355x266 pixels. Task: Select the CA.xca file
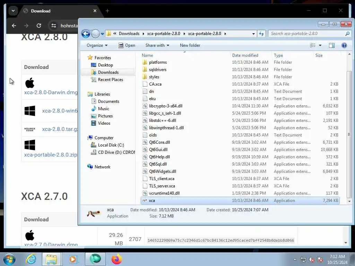[155, 84]
